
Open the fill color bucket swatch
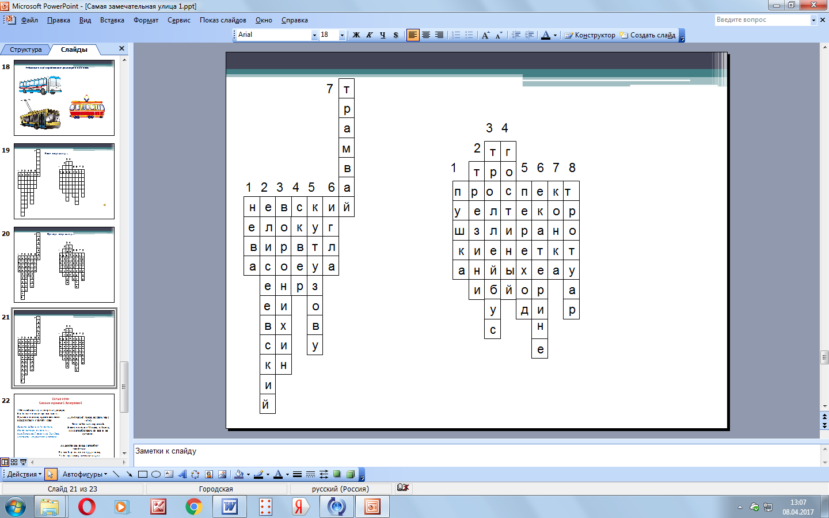pos(239,474)
